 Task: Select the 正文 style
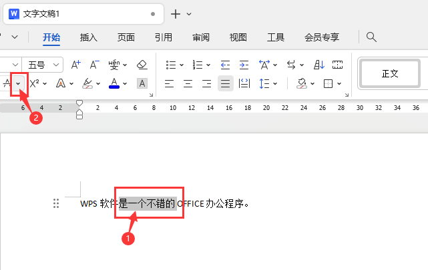point(390,73)
